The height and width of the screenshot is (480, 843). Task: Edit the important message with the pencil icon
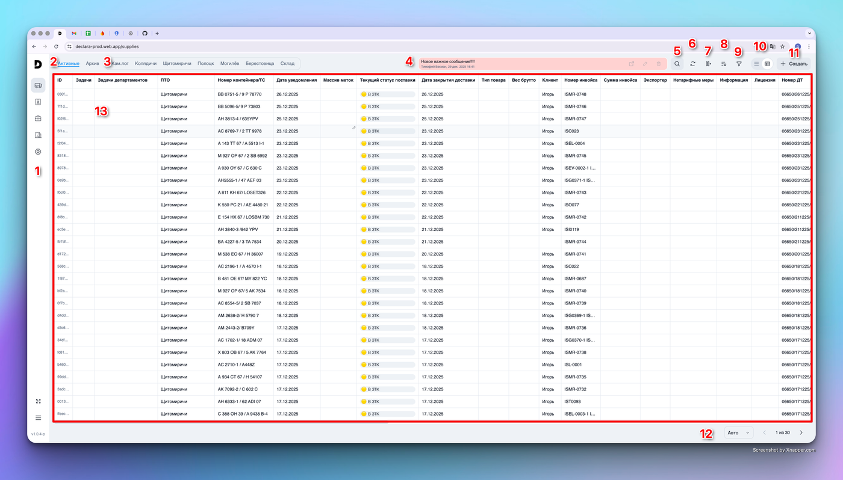pos(645,64)
